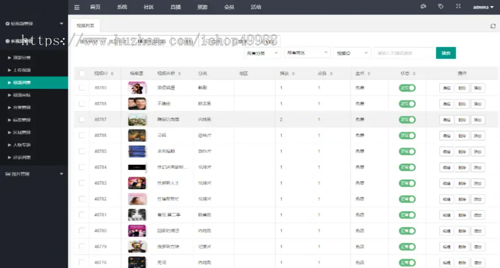Click thumbnail image of video 48788
Image resolution: width=500 pixels, height=268 pixels.
point(137,104)
